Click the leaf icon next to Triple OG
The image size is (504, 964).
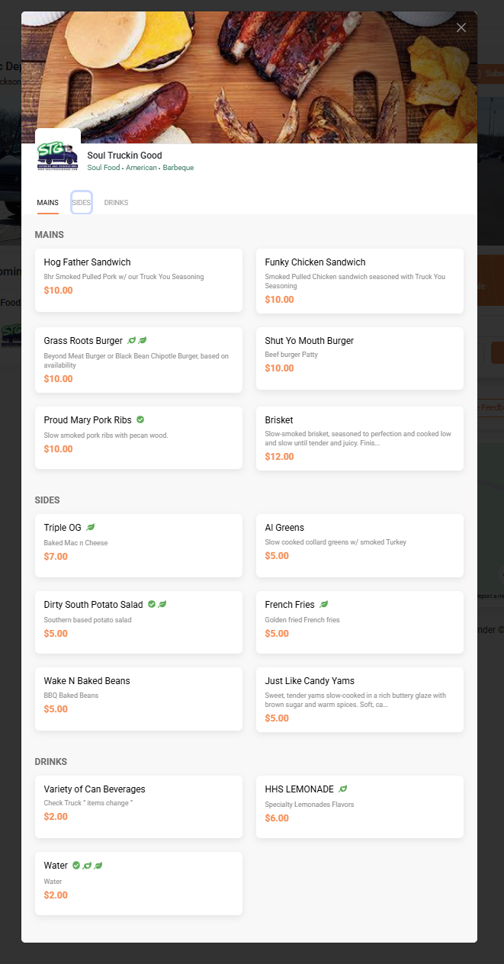pos(91,527)
